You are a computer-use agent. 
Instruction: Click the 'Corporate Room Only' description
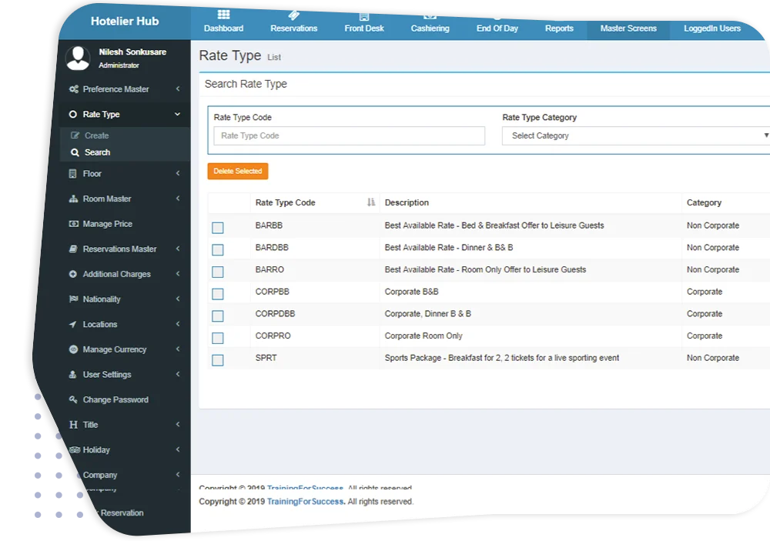pyautogui.click(x=423, y=336)
